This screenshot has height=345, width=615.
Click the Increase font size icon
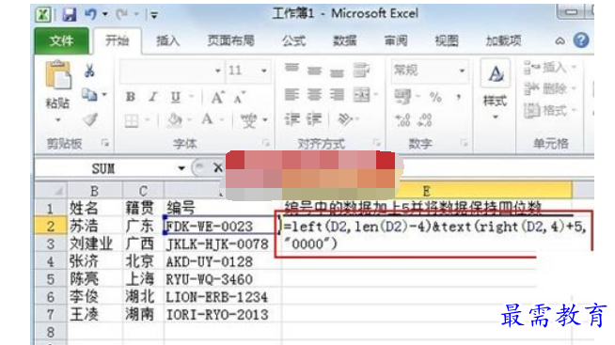pos(217,97)
